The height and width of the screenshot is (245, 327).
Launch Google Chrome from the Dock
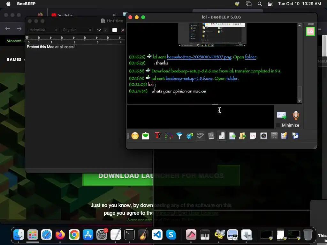click(x=74, y=235)
